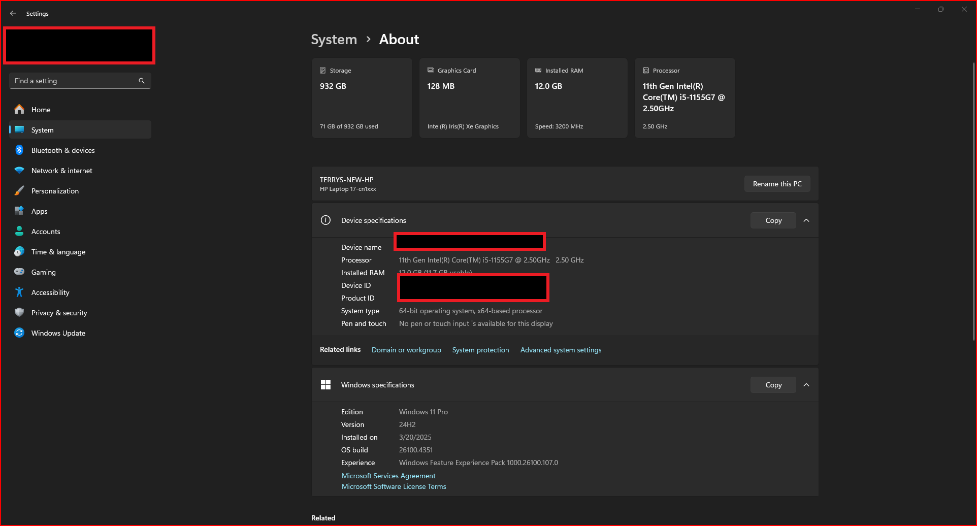Open Privacy & security settings
Image resolution: width=977 pixels, height=526 pixels.
(x=80, y=313)
